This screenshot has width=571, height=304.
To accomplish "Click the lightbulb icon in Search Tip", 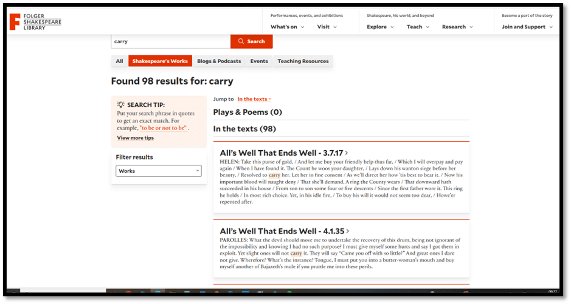I will pos(121,105).
